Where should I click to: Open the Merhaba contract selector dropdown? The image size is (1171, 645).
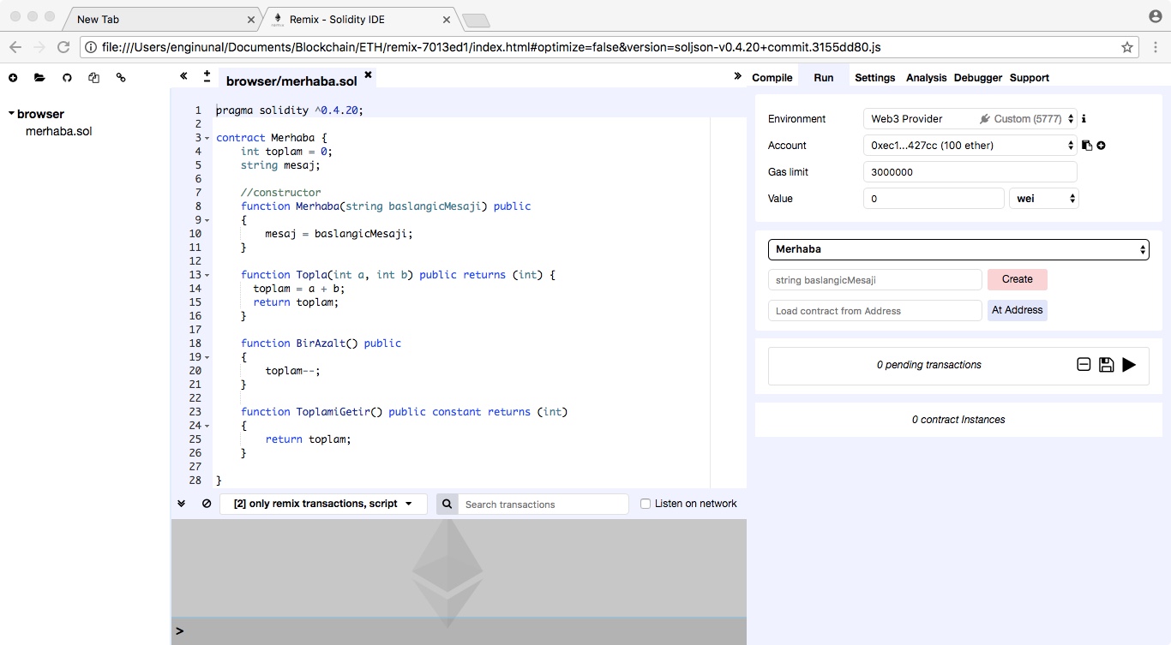[958, 249]
